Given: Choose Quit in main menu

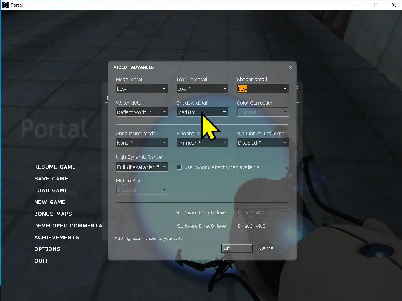Looking at the screenshot, I should [x=41, y=261].
